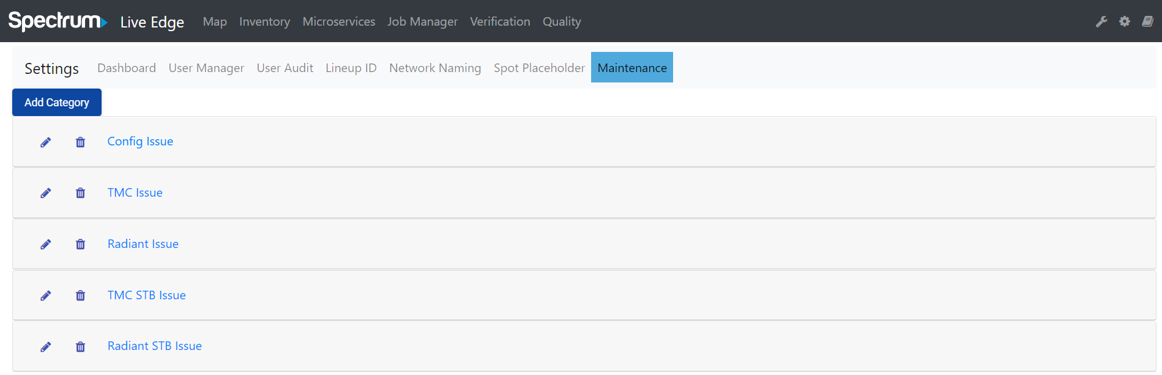Edit the Radiant Issue category
Image resolution: width=1162 pixels, height=375 pixels.
(x=46, y=244)
